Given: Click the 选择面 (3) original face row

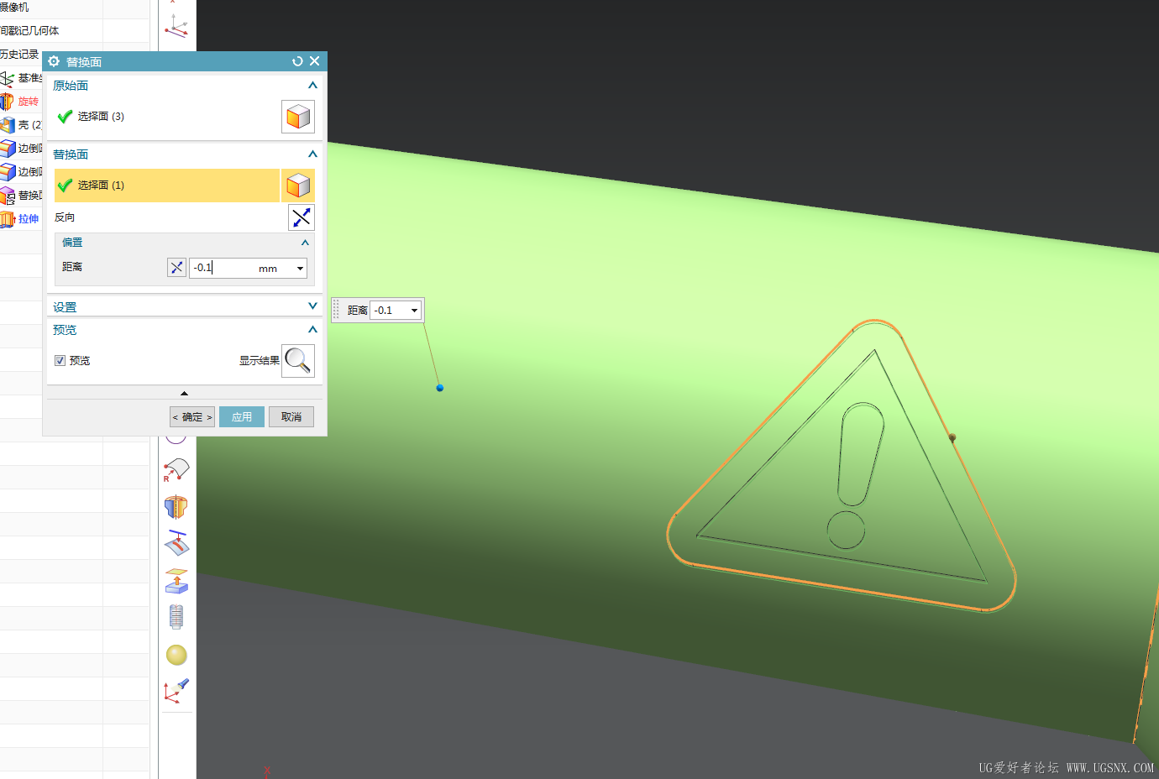Looking at the screenshot, I should (167, 117).
